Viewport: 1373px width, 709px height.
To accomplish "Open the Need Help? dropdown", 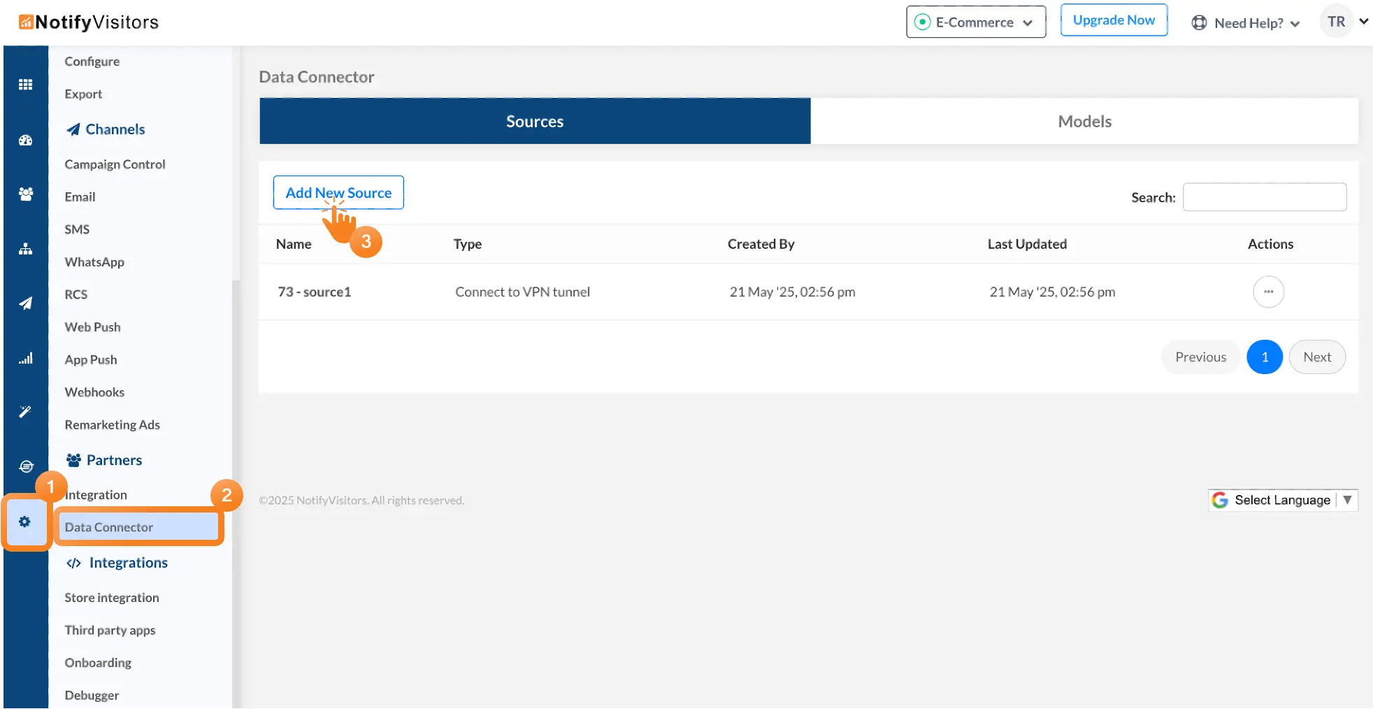I will 1246,23.
